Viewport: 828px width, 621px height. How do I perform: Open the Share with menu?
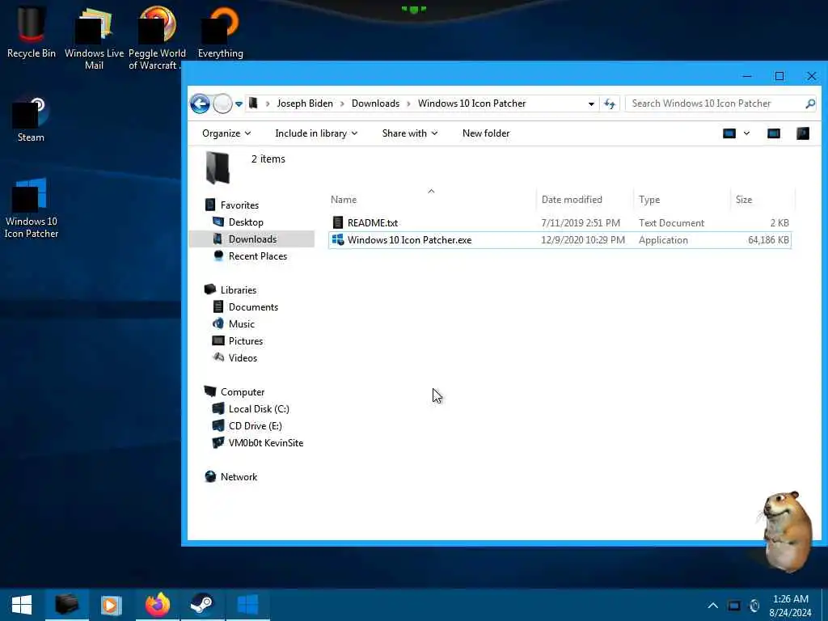(410, 133)
